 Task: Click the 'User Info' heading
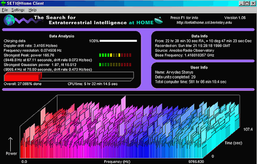point(199,67)
